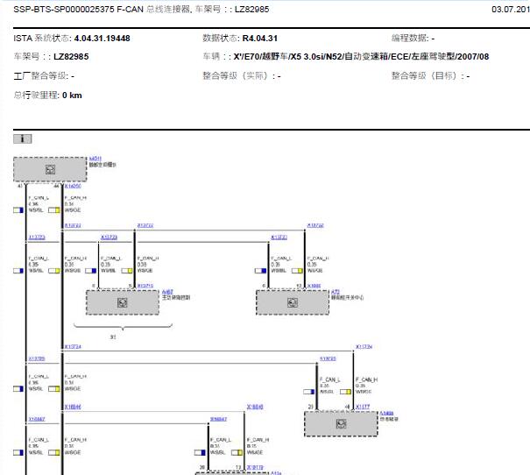Open the X16846 link on the main left F_CAN_H trunk
The image size is (530, 475).
coord(73,407)
